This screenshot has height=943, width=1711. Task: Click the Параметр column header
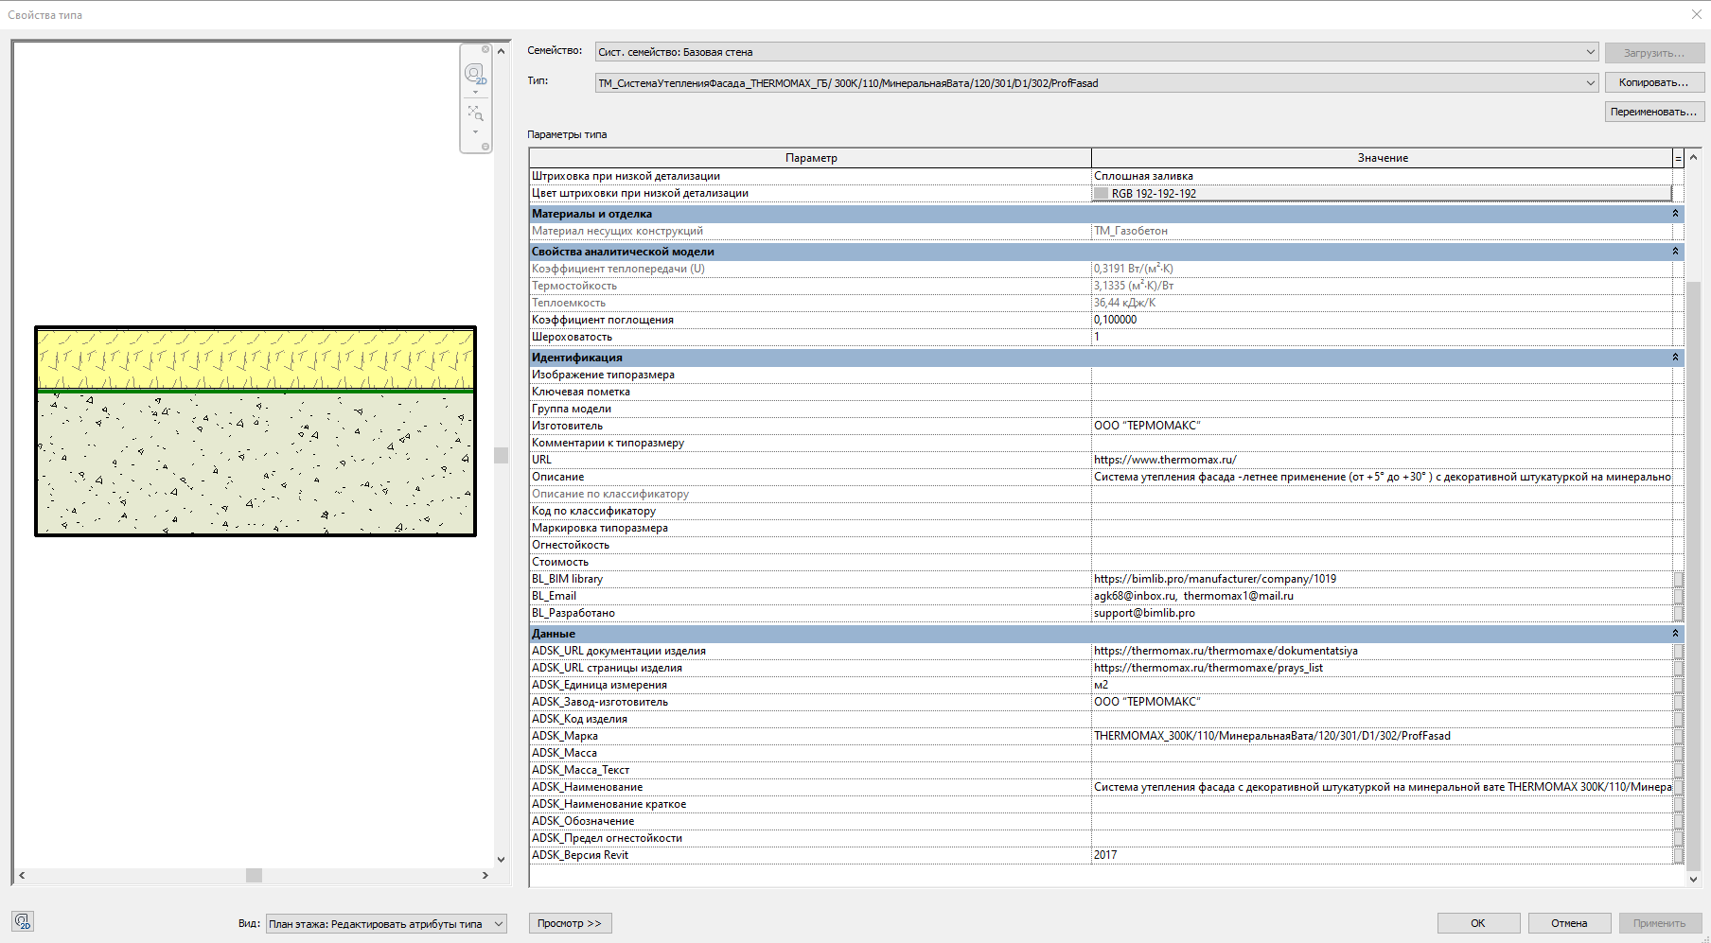(811, 158)
